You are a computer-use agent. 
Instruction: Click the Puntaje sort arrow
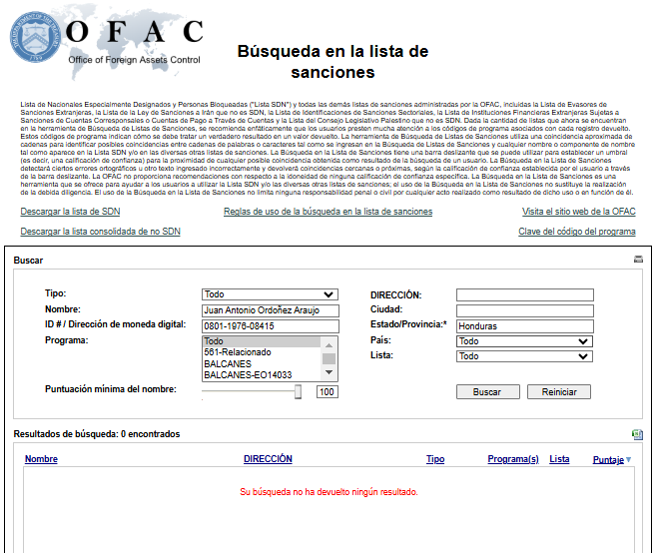pyautogui.click(x=628, y=460)
